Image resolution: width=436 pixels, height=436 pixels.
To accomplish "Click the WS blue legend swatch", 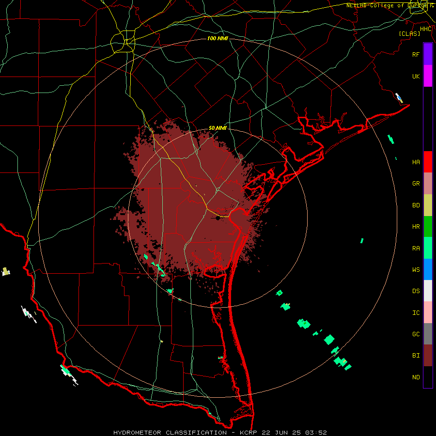I will [428, 269].
